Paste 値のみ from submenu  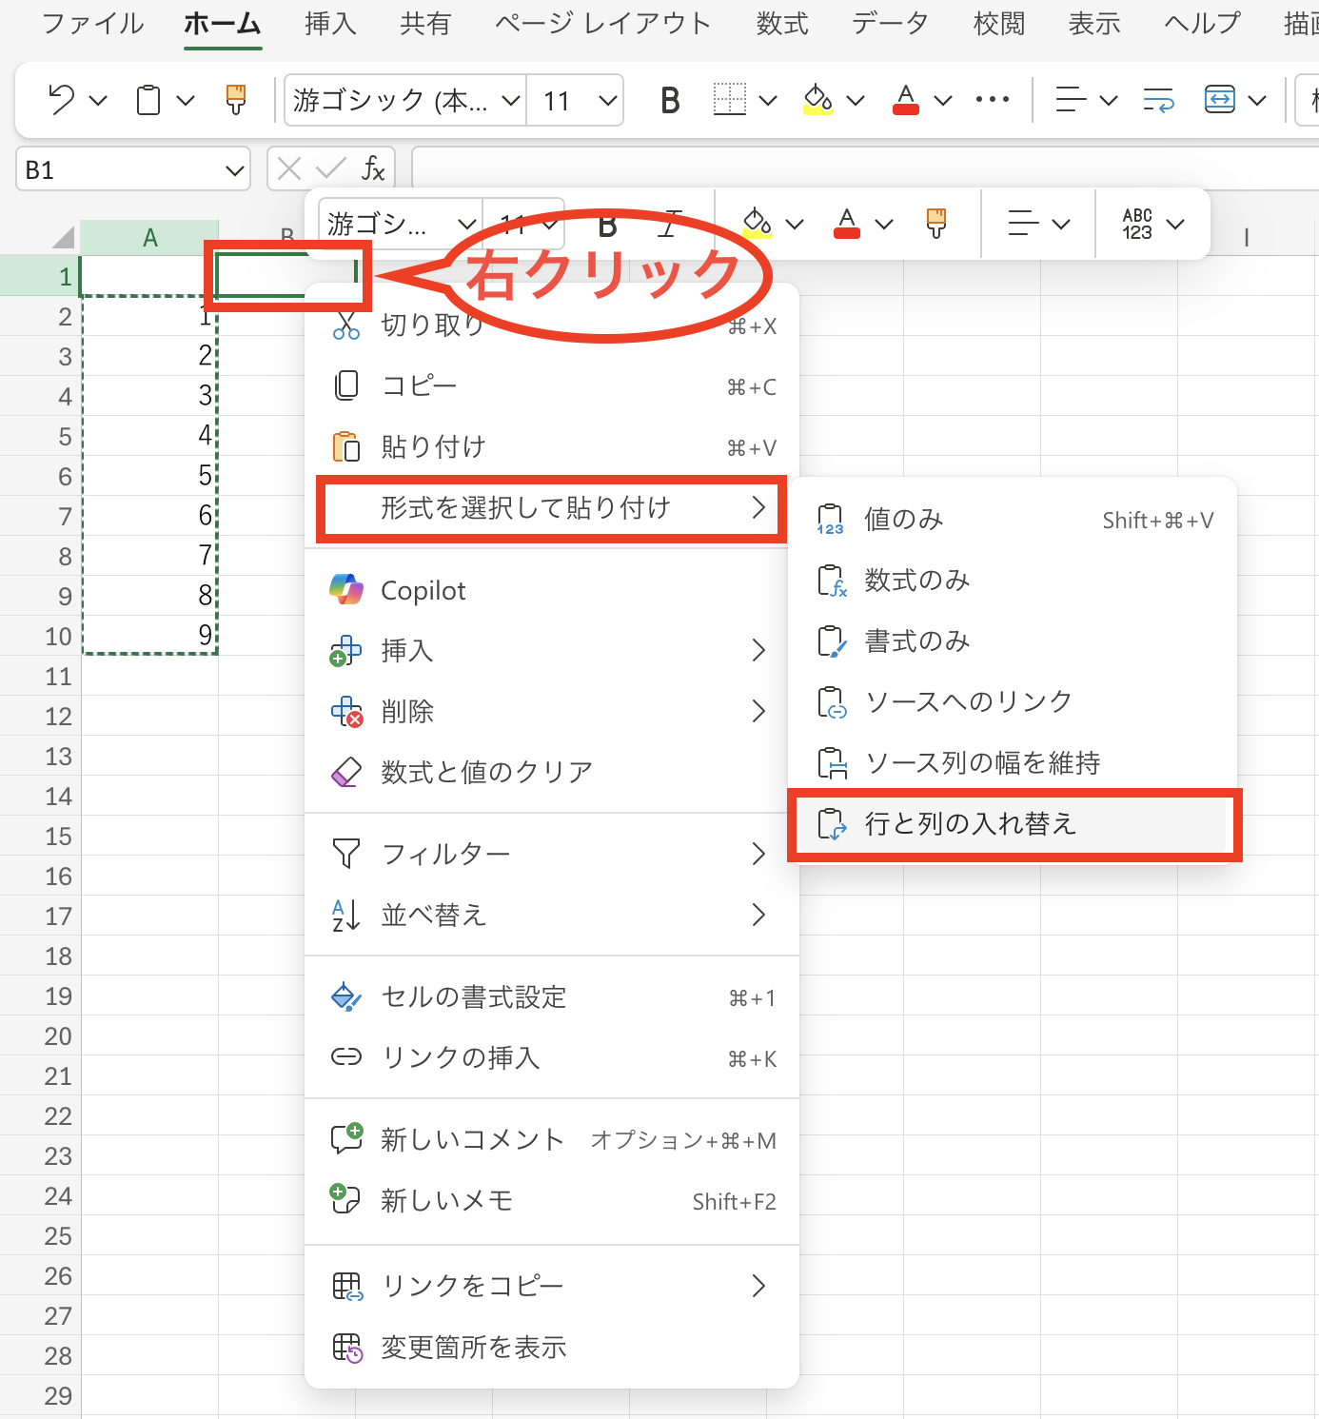[x=1014, y=520]
